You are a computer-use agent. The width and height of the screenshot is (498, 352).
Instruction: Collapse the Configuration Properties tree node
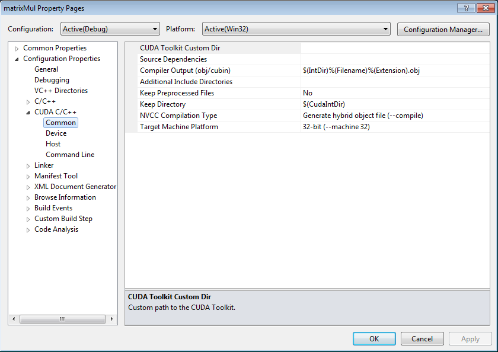pyautogui.click(x=17, y=59)
